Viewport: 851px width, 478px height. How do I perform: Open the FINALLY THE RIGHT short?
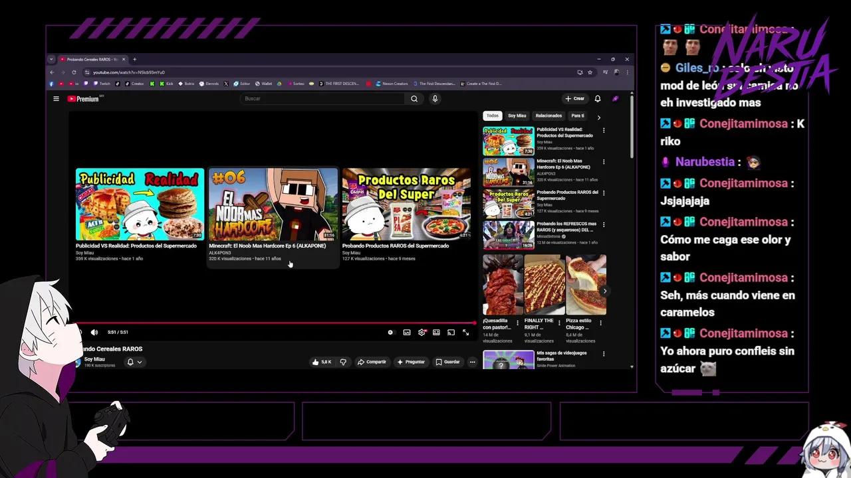(x=545, y=285)
